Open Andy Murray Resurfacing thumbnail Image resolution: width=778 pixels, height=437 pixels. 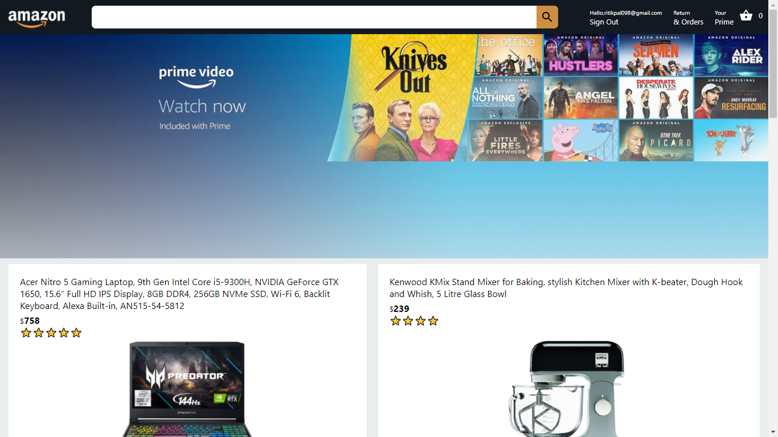[x=731, y=98]
